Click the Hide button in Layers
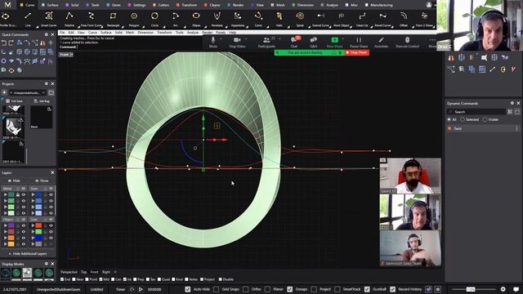523x294 pixels. pyautogui.click(x=14, y=180)
